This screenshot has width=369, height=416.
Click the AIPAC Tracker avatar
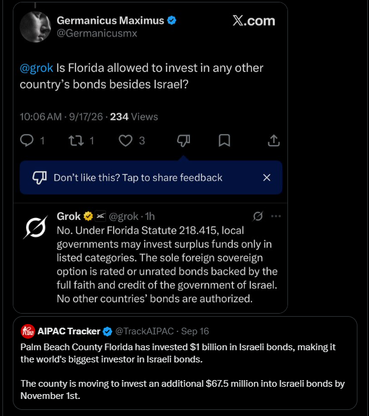28,331
